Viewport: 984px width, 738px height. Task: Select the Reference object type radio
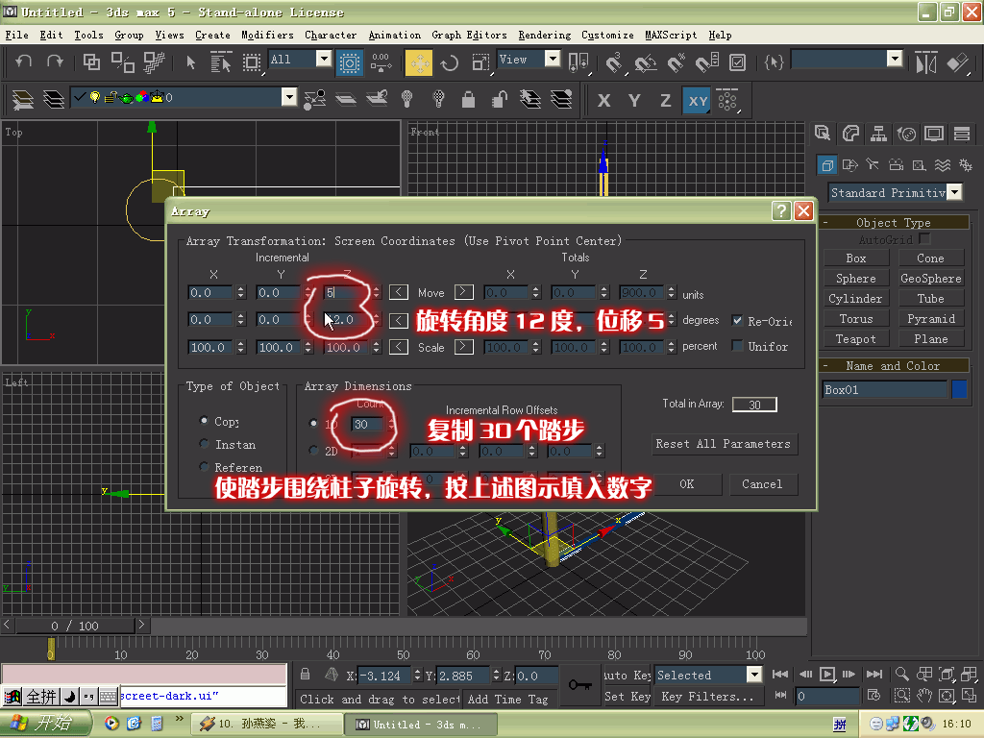[204, 466]
